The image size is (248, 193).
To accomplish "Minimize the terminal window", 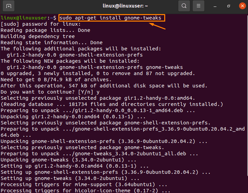I will (215, 6).
